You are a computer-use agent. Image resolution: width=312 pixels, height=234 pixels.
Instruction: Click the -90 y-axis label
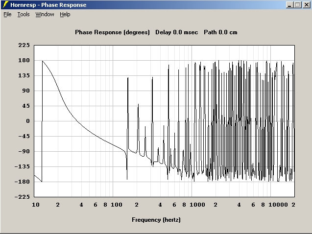(24, 151)
